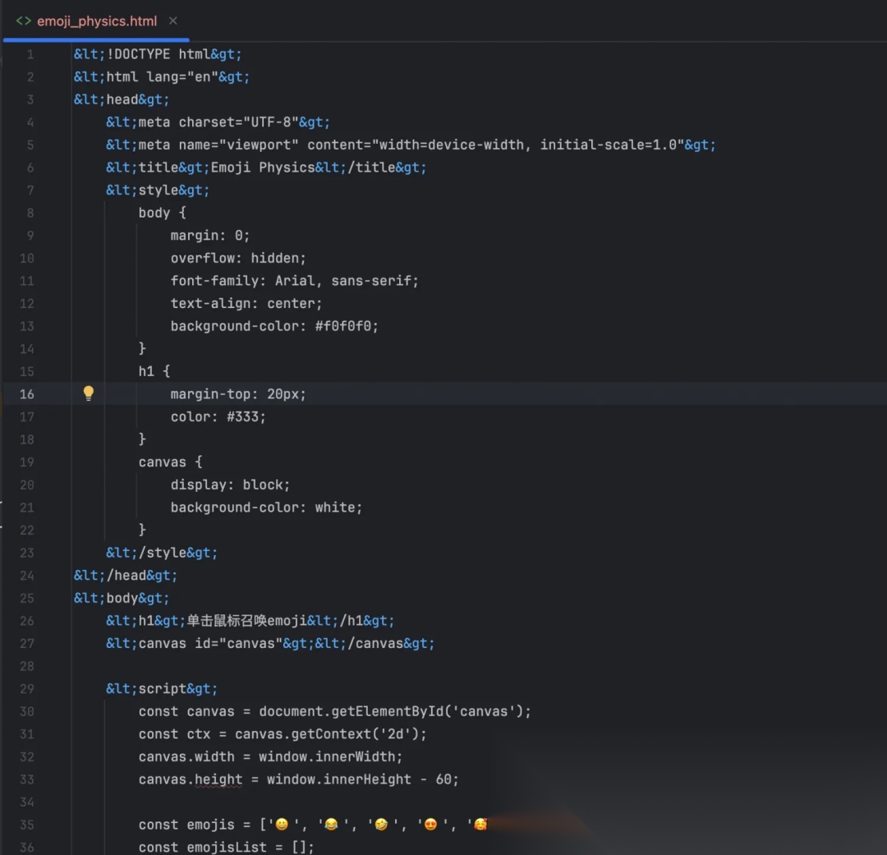Click the "getContext('2d')" line
This screenshot has width=887, height=855.
(283, 734)
